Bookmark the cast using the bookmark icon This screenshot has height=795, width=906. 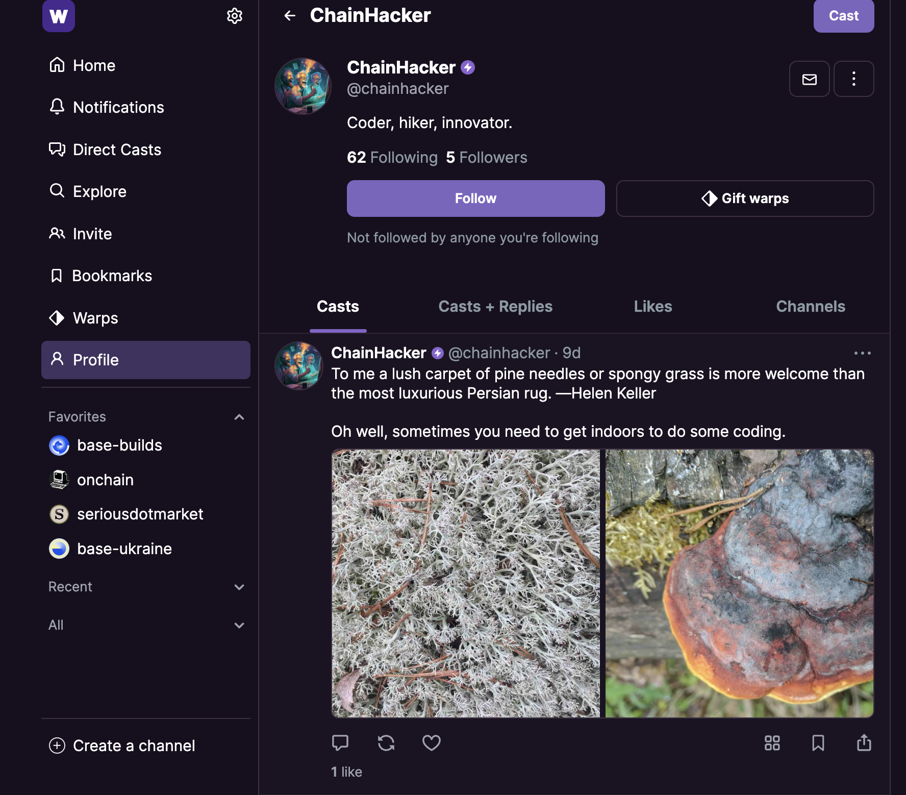click(818, 742)
